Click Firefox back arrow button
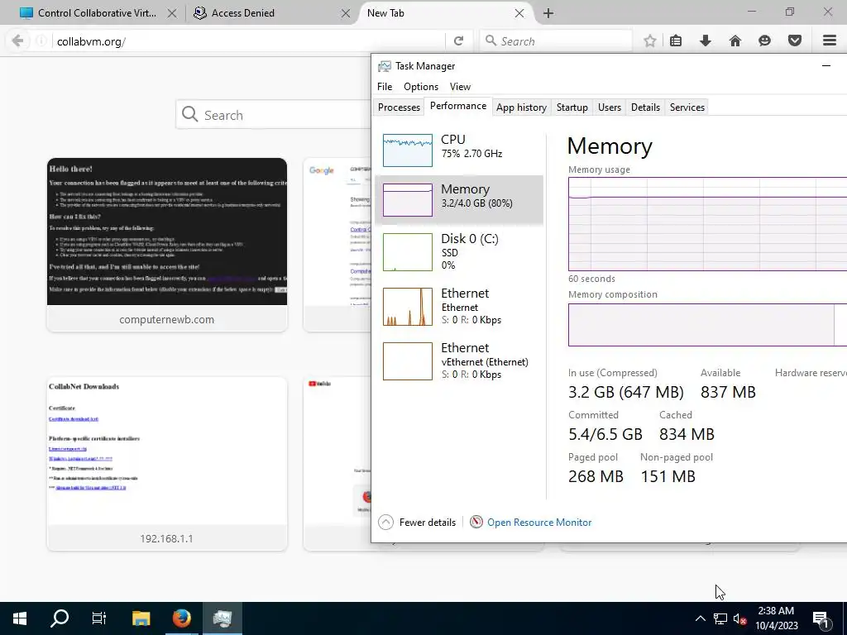 [17, 41]
